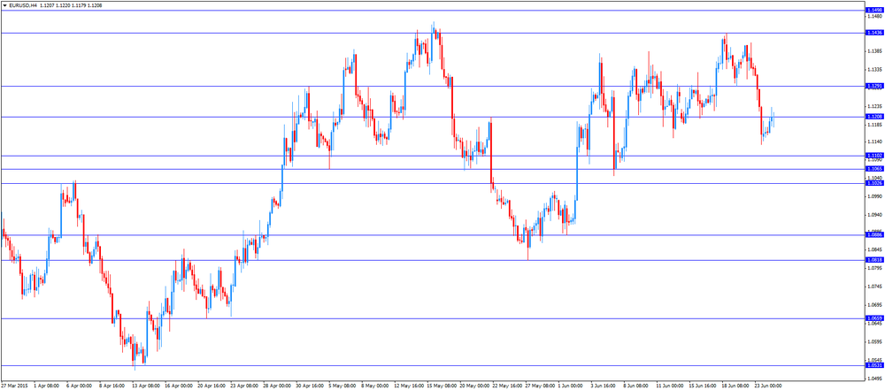Click the 1.0845 value on price scale
This screenshot has height=390, width=885.
pyautogui.click(x=874, y=249)
